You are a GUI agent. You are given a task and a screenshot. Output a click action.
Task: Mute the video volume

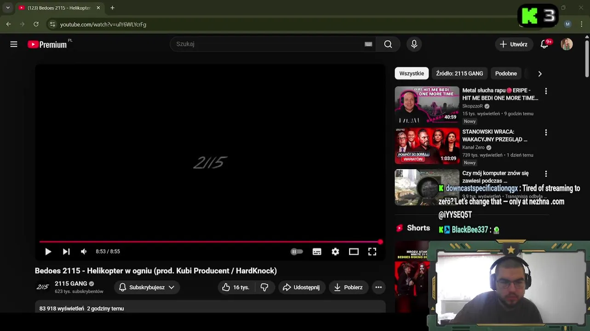[84, 251]
